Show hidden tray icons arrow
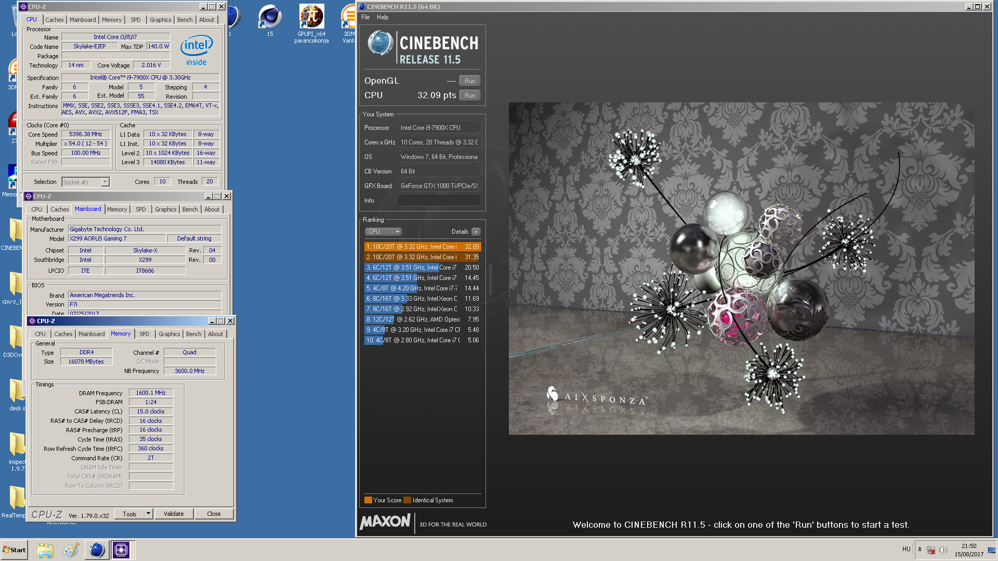998x561 pixels. [920, 550]
